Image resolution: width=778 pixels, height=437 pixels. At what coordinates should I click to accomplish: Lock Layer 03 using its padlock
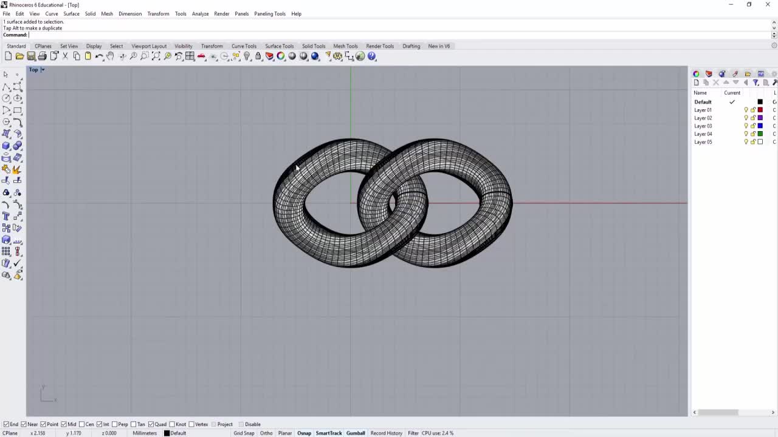click(x=752, y=126)
